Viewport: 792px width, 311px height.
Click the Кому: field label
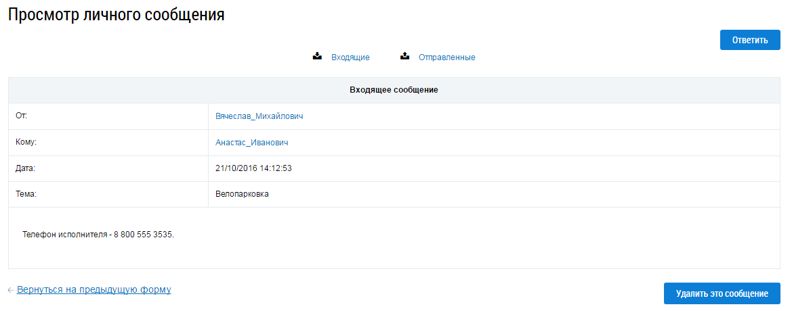(25, 142)
